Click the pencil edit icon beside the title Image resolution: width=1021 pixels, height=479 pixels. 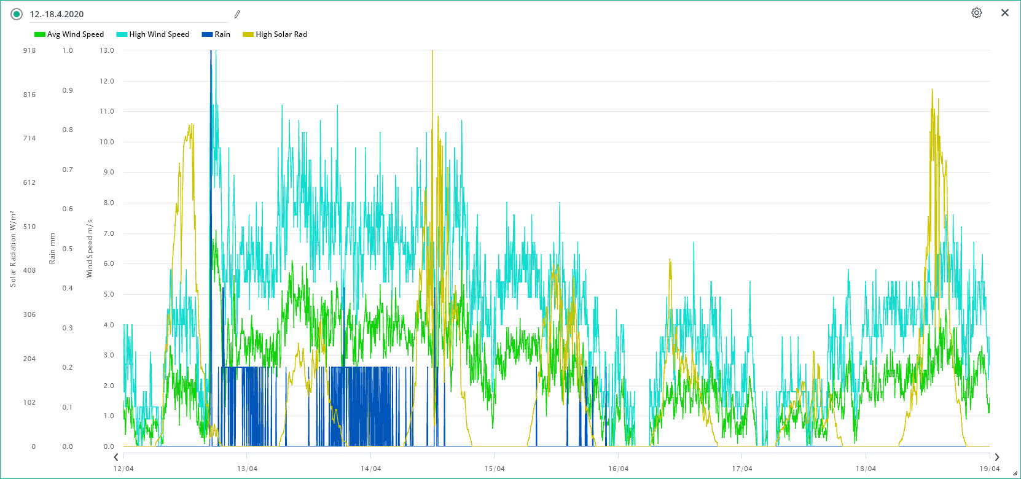point(237,14)
